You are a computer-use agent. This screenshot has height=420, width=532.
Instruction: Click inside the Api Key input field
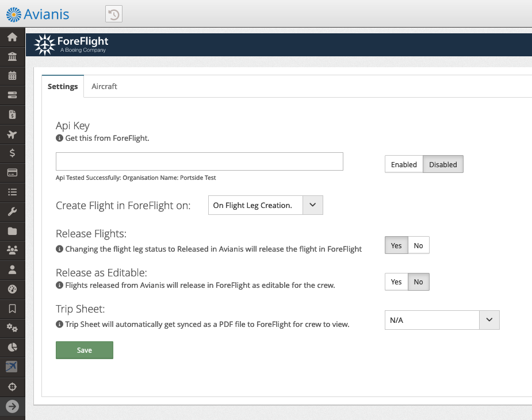point(198,161)
